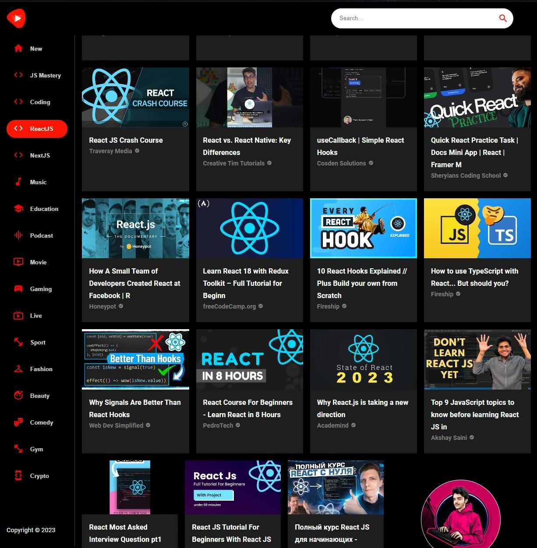Click the Podcast waveform icon
Screen dimensions: 537x548
[18, 235]
